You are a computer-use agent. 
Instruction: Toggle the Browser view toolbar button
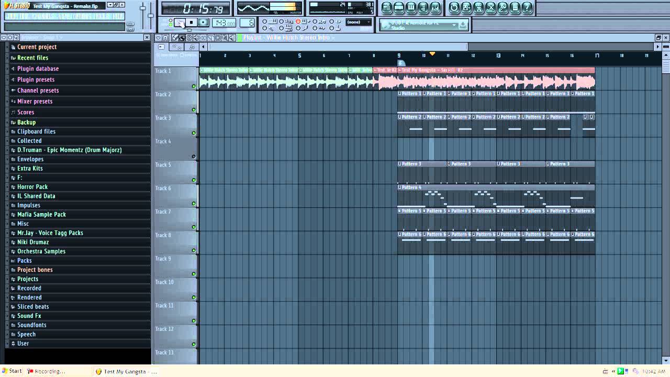[423, 7]
